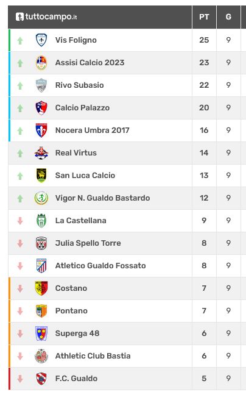Select the Athletic Club Bastia name
Viewport: 246px width, 400px height.
[93, 356]
